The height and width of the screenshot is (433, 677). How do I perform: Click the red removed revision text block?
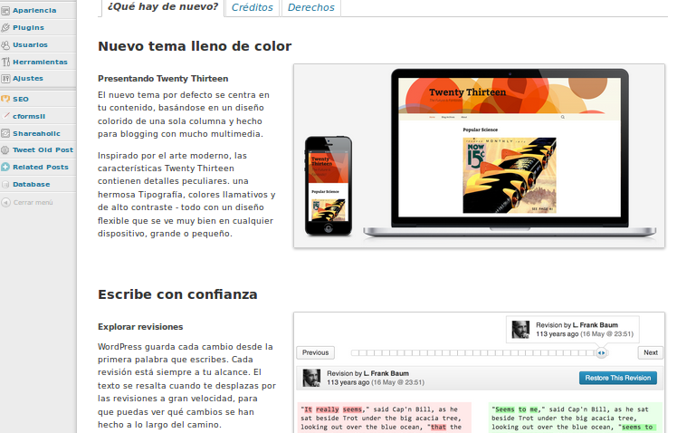pyautogui.click(x=385, y=418)
